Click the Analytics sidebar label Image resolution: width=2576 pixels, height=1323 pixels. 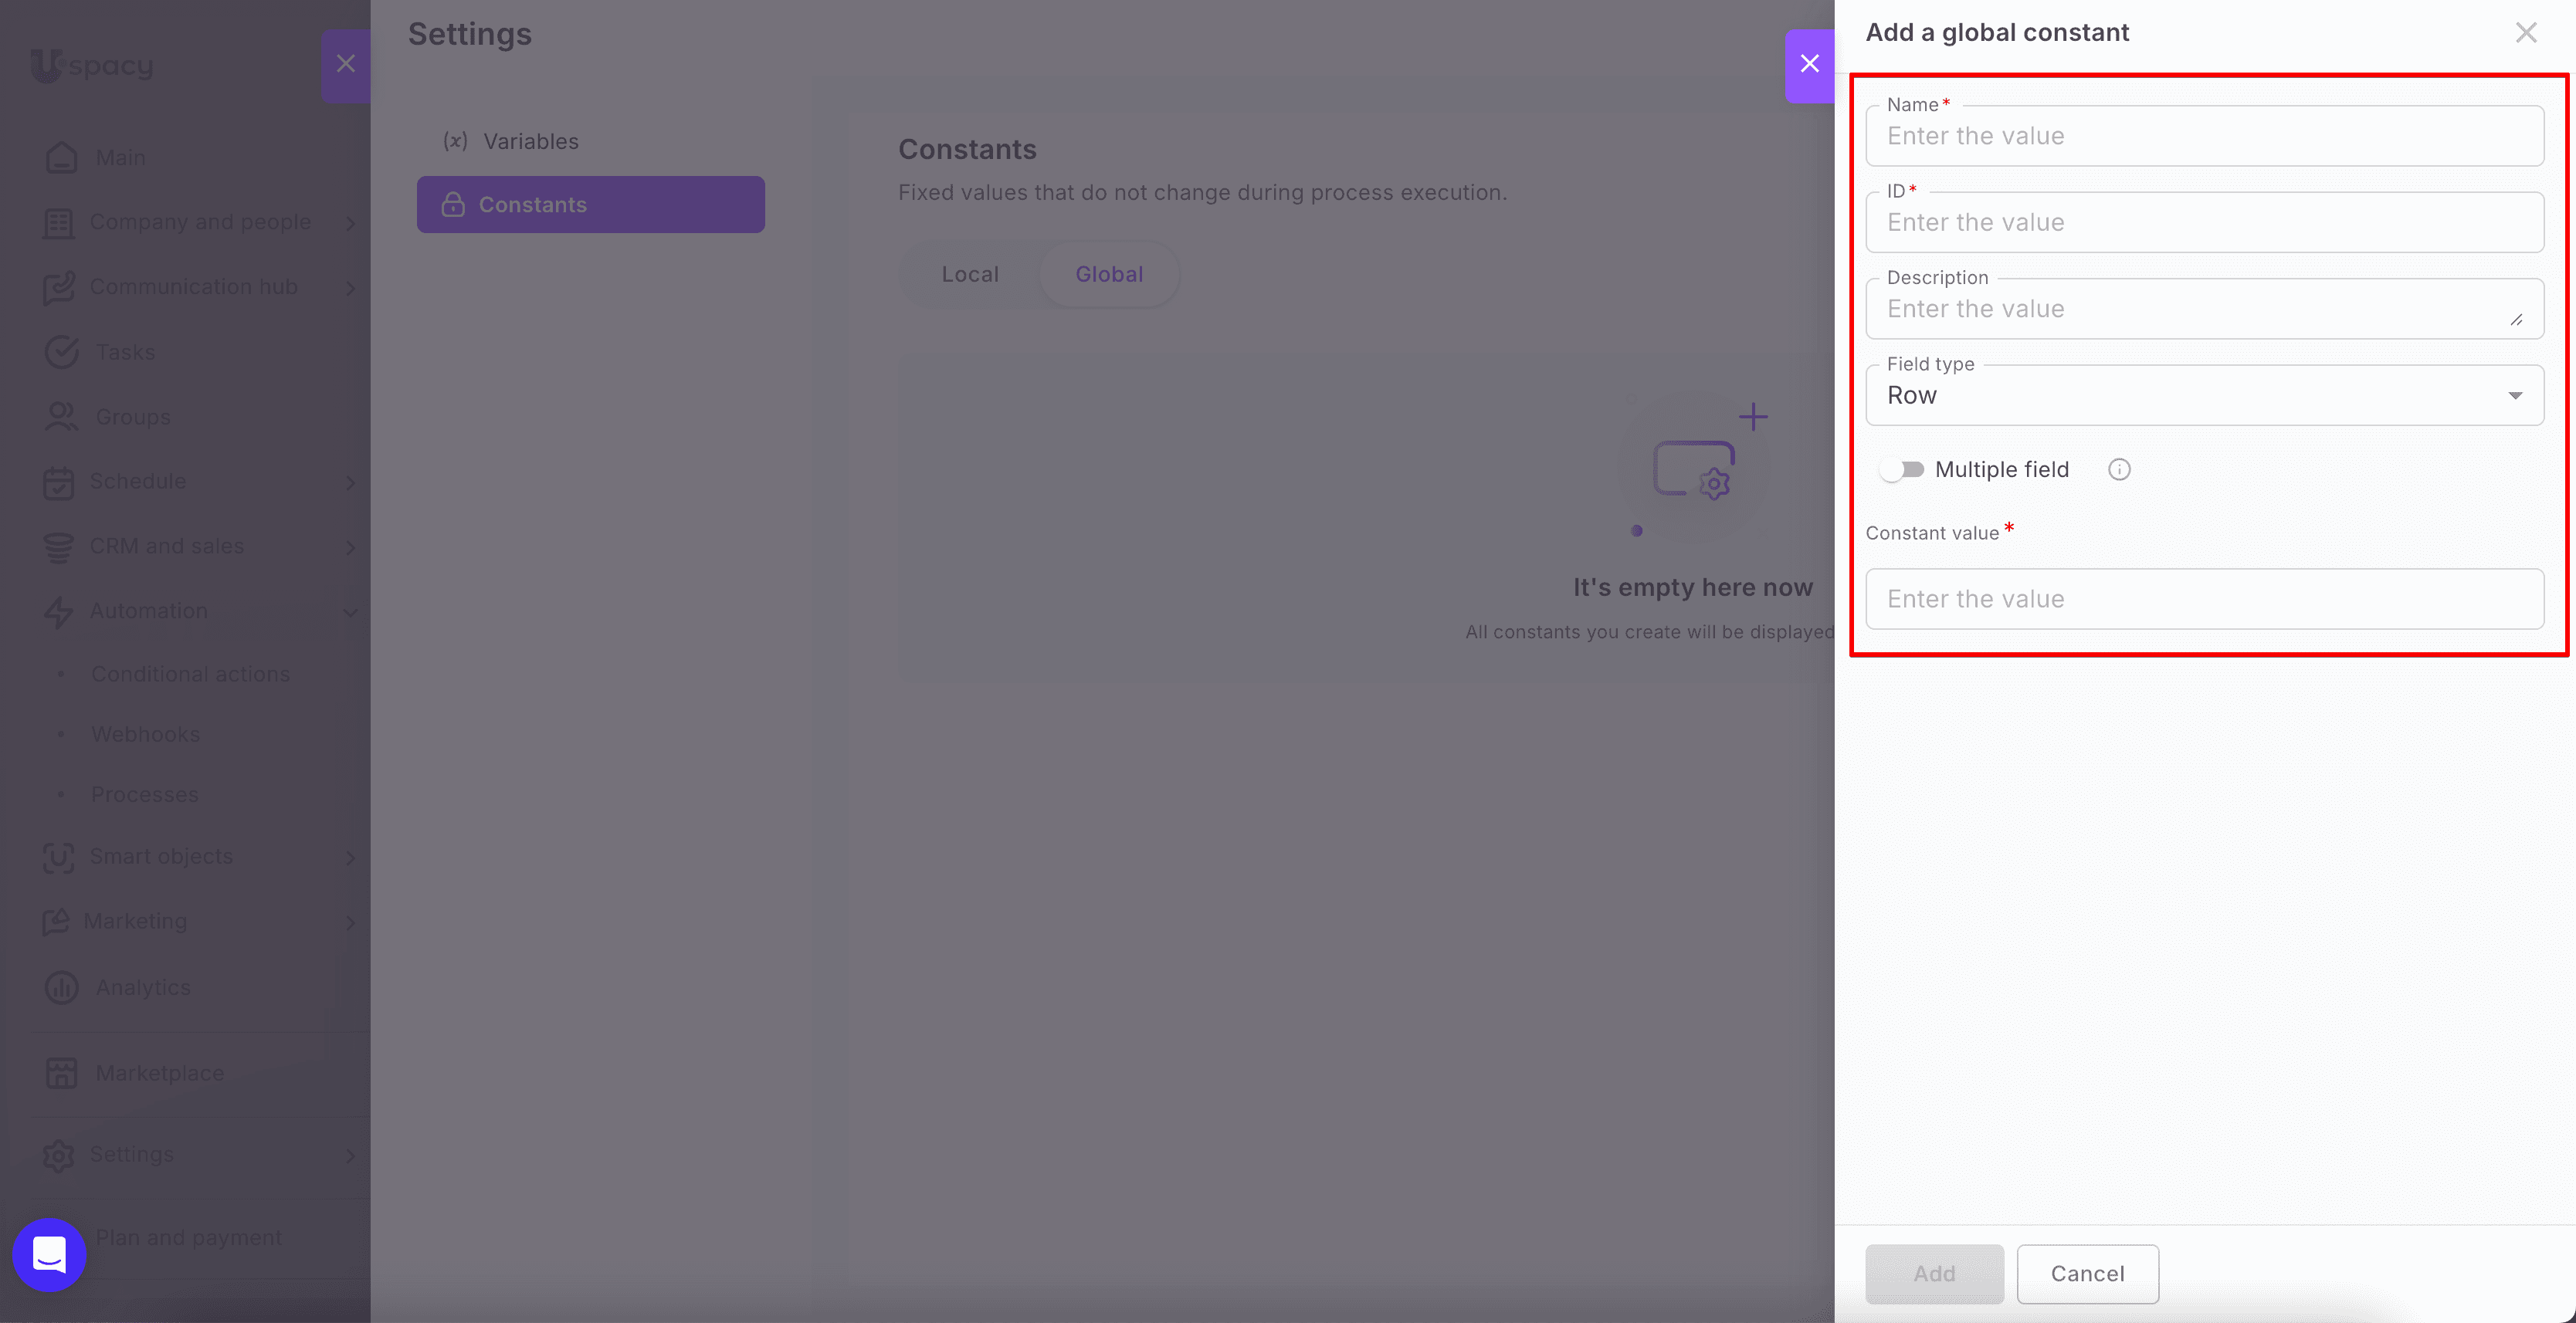(x=143, y=987)
